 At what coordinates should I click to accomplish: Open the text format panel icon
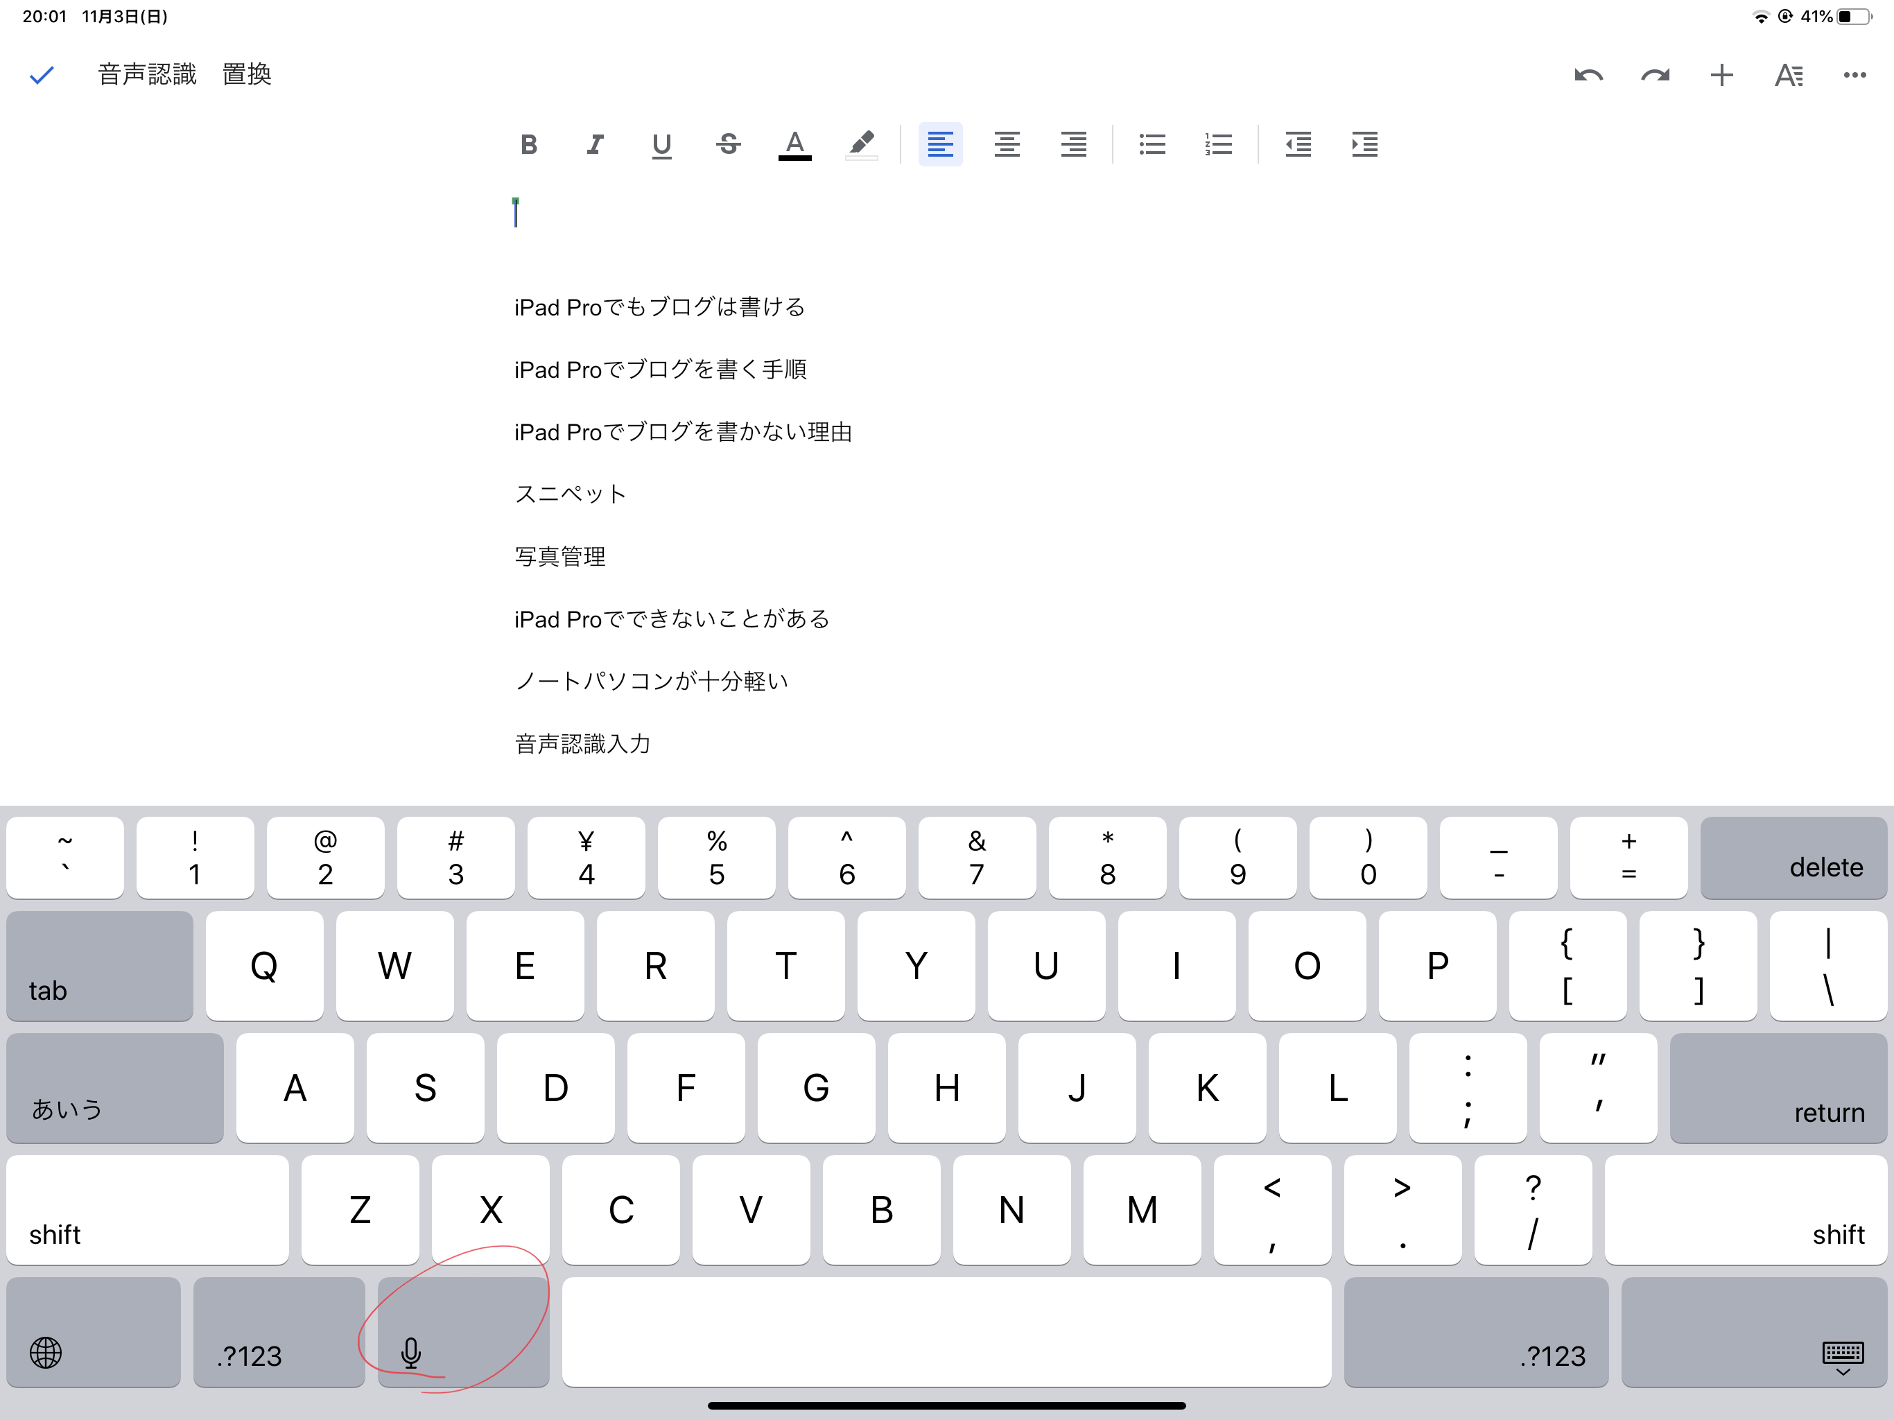1788,76
